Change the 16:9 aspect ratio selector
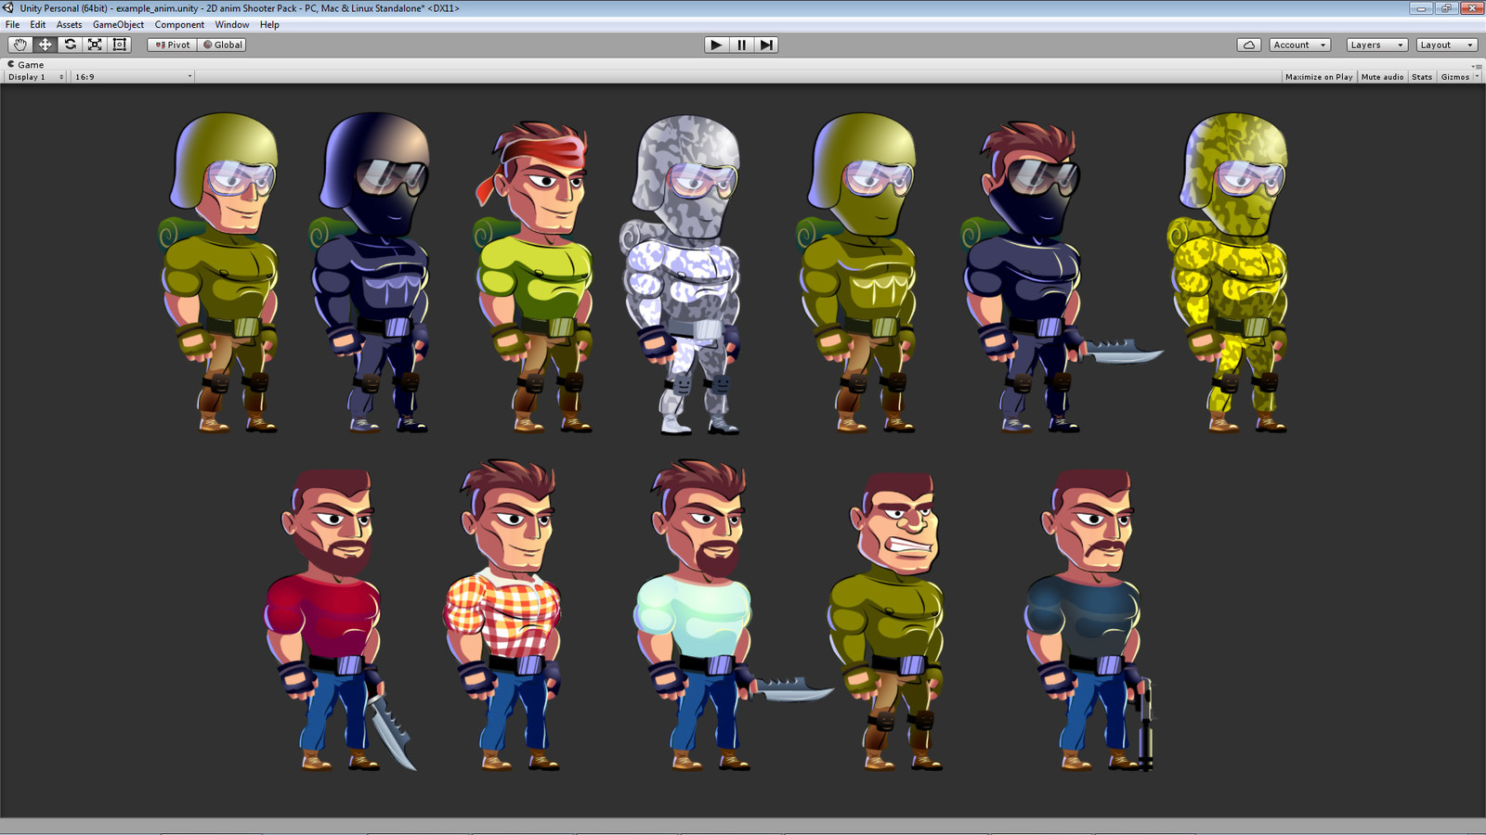This screenshot has width=1486, height=835. pos(130,76)
